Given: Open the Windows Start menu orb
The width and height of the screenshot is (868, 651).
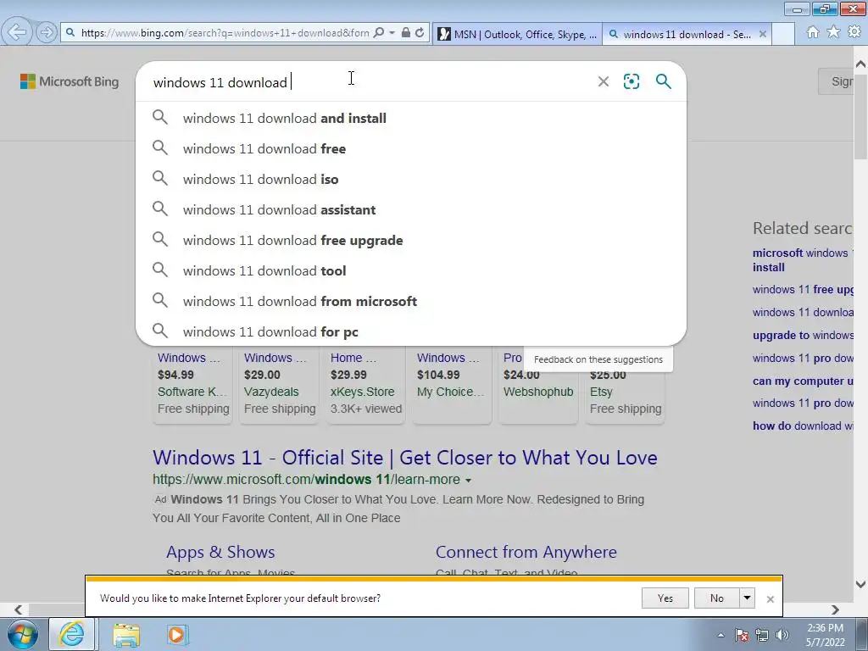Looking at the screenshot, I should pyautogui.click(x=23, y=634).
